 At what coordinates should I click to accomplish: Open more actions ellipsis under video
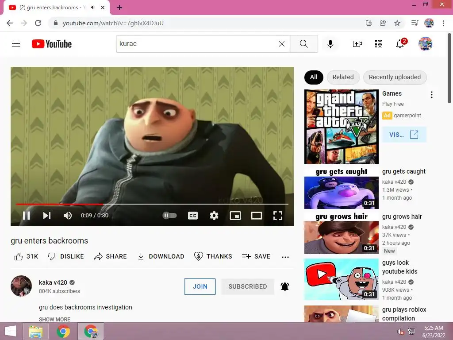coord(285,257)
